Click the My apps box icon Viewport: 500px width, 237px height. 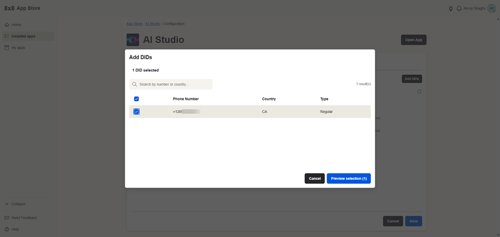coord(7,48)
